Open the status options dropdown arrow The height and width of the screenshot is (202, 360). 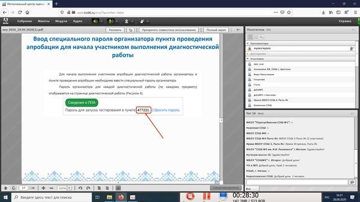(147, 21)
